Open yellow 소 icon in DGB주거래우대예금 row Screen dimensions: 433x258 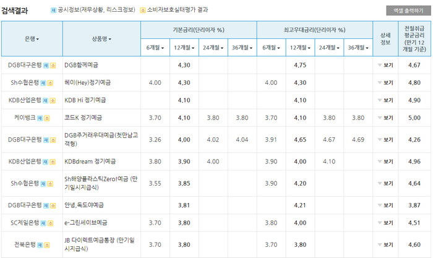click(x=53, y=140)
